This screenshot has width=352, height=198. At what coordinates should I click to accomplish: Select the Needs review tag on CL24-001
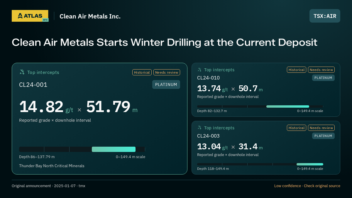(167, 72)
